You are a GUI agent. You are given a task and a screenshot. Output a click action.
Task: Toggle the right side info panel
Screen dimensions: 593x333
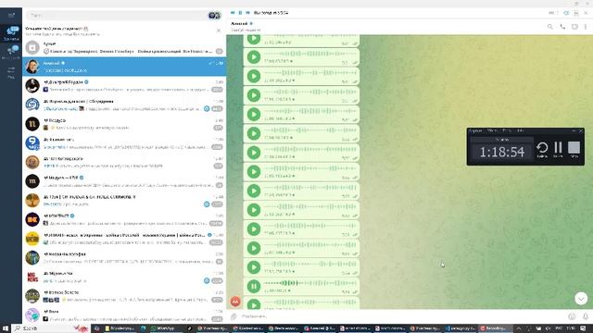click(574, 27)
